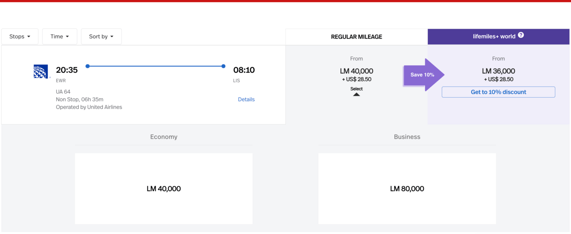
Task: Switch to the lifemiles+ world tab
Action: pos(499,37)
